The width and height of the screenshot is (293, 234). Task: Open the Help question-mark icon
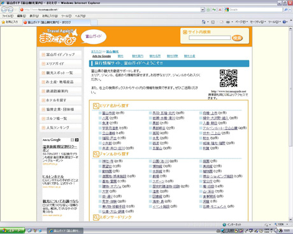click(284, 22)
